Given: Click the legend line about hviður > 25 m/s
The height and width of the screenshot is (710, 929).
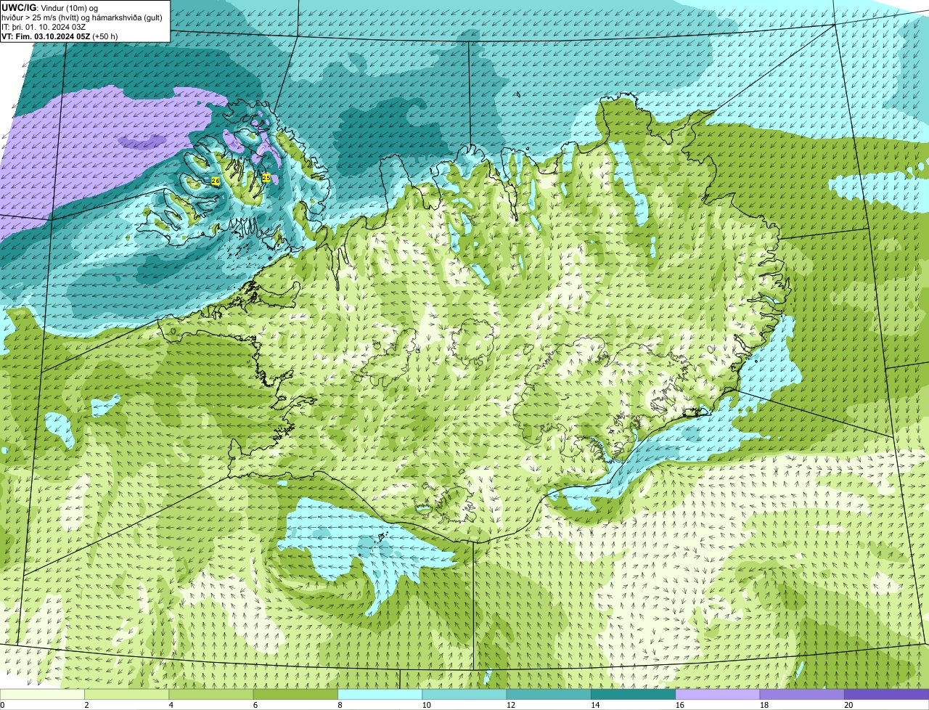Looking at the screenshot, I should coord(82,17).
